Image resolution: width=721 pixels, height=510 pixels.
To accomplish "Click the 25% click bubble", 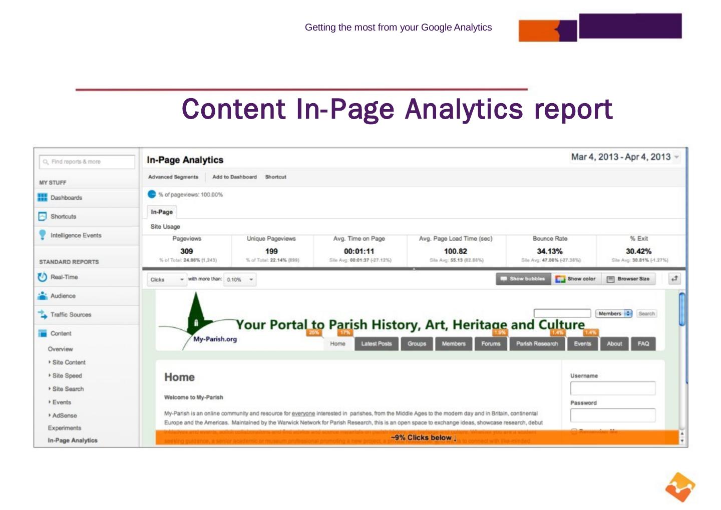I will click(314, 333).
